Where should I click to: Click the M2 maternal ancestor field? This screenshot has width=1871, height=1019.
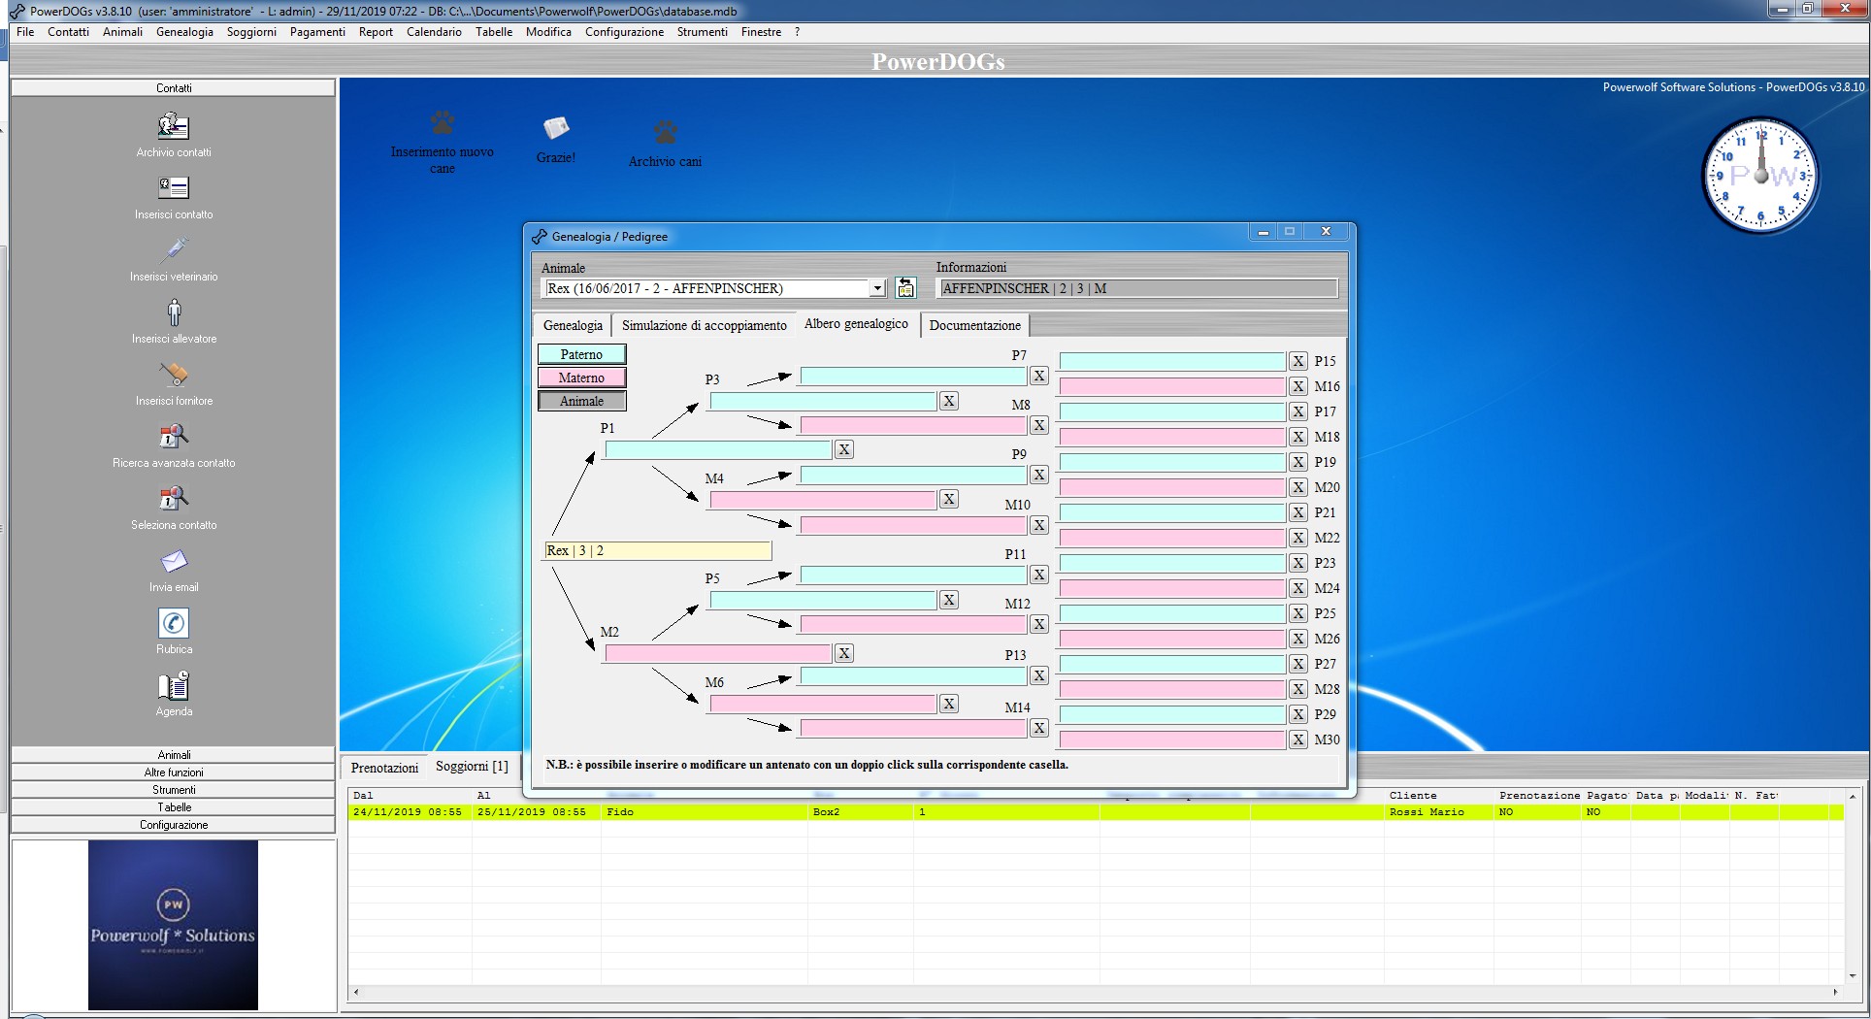coord(718,653)
